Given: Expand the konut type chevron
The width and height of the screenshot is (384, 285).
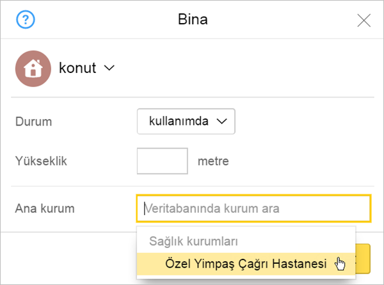Looking at the screenshot, I should click(109, 68).
